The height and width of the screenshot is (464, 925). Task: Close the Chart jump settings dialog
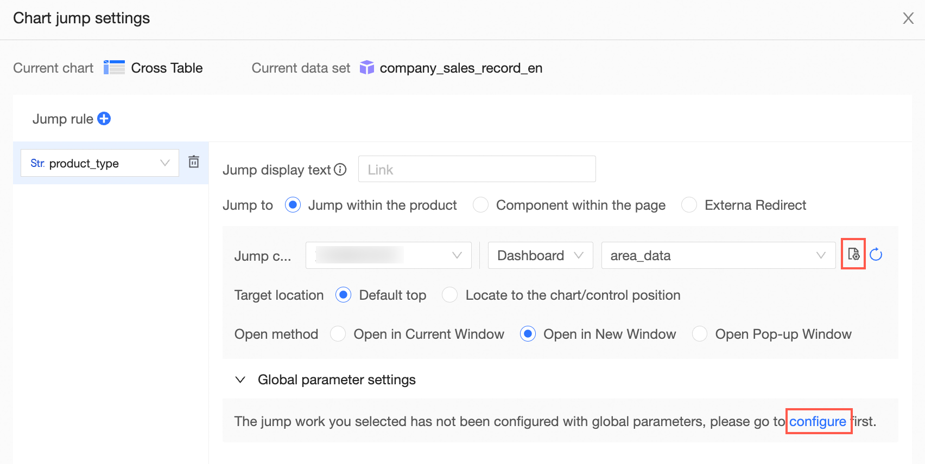point(908,18)
